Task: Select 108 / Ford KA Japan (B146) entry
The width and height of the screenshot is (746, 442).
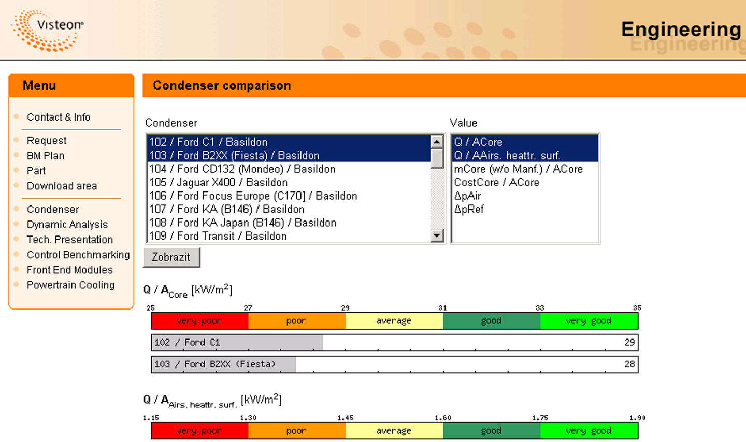Action: pos(289,223)
